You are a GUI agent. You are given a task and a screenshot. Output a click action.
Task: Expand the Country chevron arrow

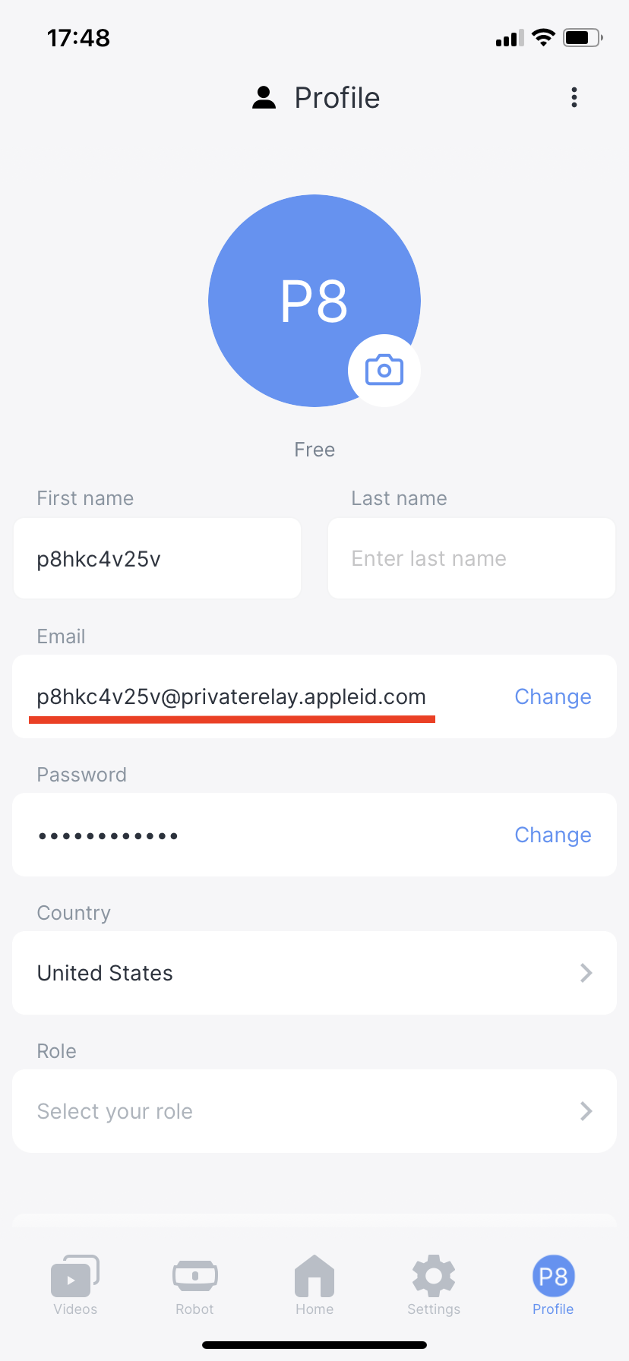[x=586, y=973]
